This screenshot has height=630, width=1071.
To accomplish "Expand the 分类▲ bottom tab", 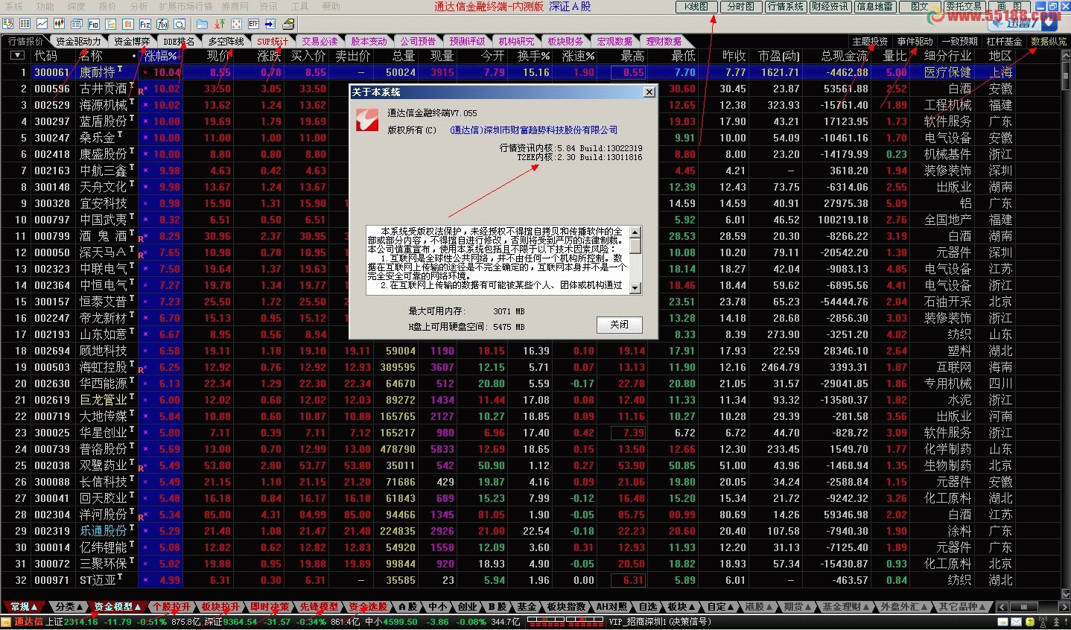I will (69, 607).
